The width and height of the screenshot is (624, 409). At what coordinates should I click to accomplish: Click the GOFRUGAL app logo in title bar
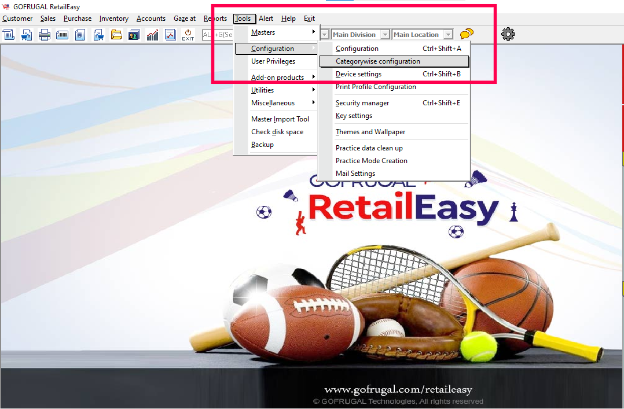click(x=6, y=6)
